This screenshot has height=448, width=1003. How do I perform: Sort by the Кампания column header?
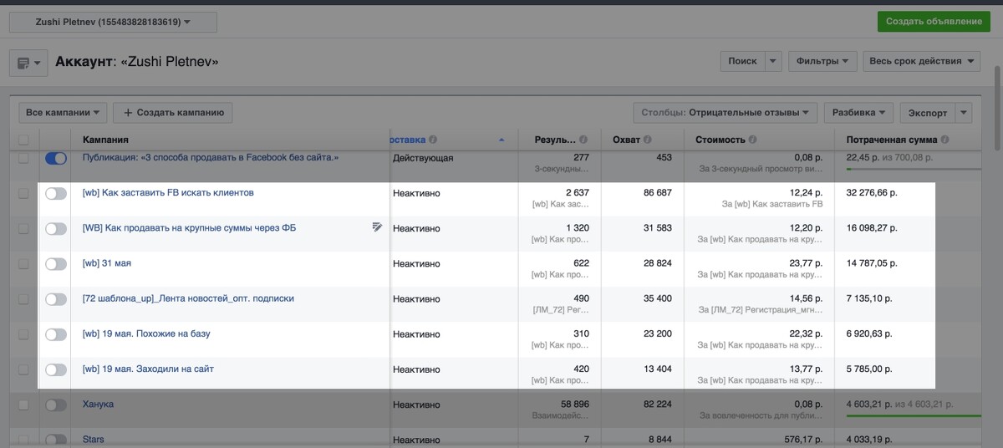105,140
